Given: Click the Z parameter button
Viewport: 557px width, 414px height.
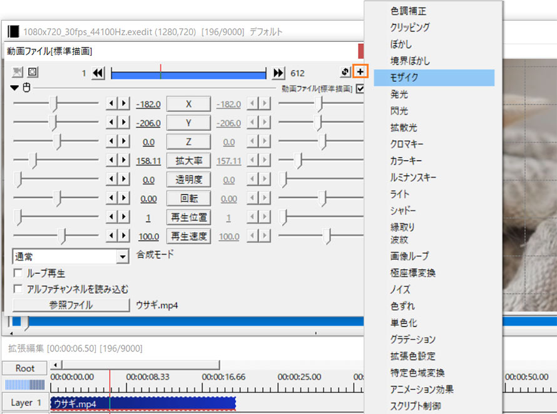Looking at the screenshot, I should (188, 142).
